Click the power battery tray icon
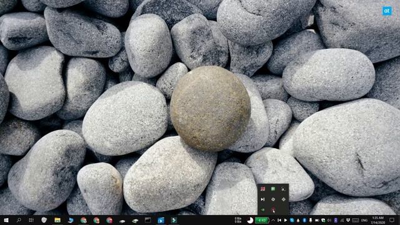The height and width of the screenshot is (225, 400). [x=317, y=220]
